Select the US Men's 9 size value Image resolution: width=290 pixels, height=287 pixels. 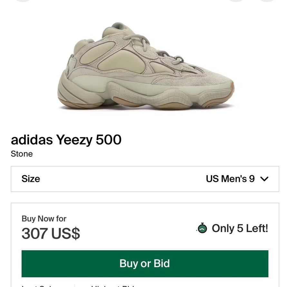click(x=230, y=179)
